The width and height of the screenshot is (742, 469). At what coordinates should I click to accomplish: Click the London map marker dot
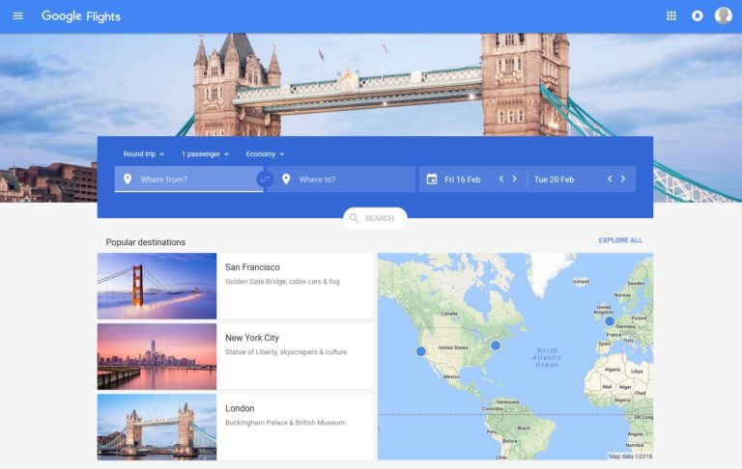click(x=610, y=321)
